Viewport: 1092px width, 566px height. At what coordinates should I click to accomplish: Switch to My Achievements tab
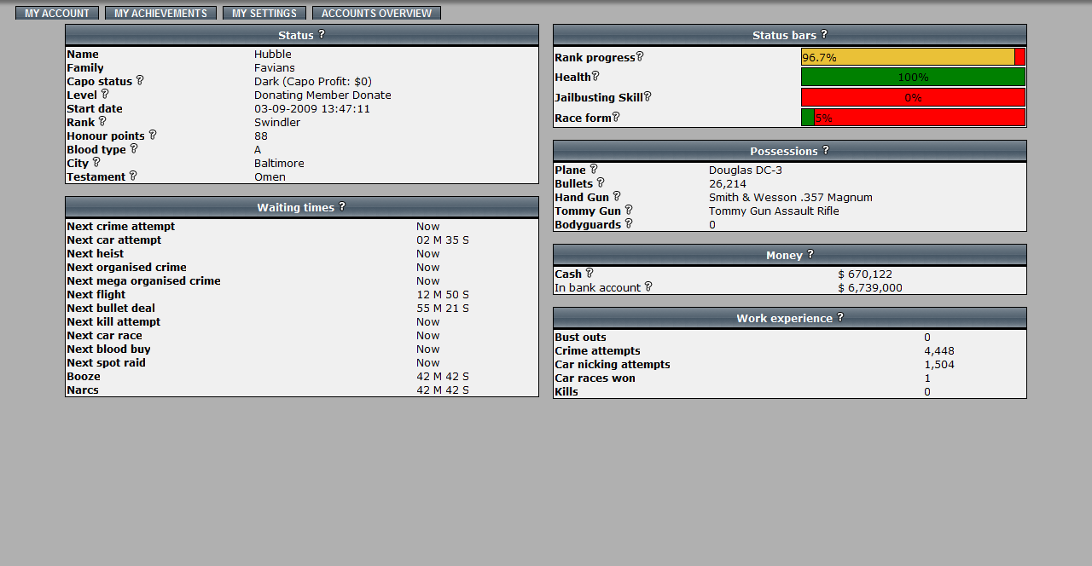coord(160,14)
